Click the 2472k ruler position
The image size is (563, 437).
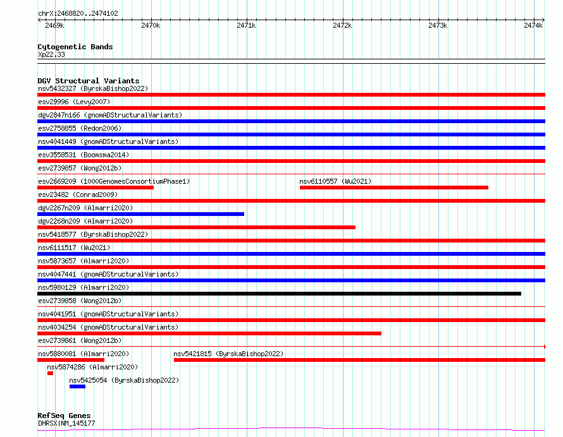[342, 25]
